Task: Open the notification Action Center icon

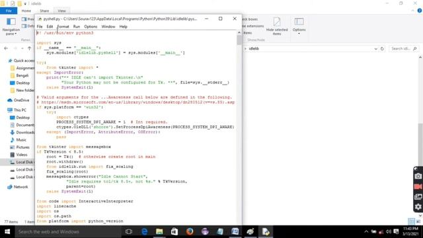Action: coord(396,231)
